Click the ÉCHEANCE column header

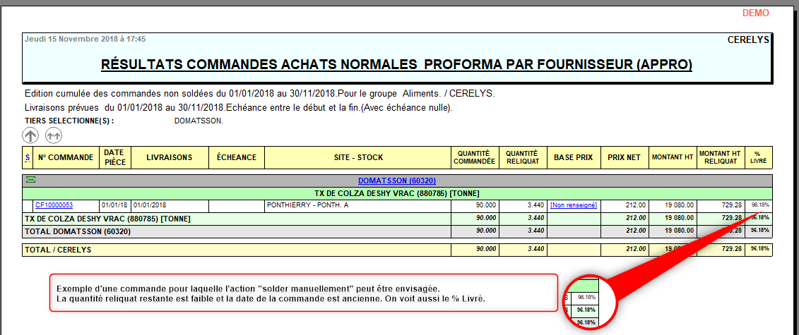coord(237,157)
